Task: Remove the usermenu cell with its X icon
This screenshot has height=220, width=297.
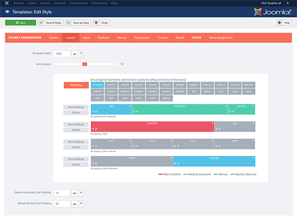Action: pyautogui.click(x=253, y=106)
